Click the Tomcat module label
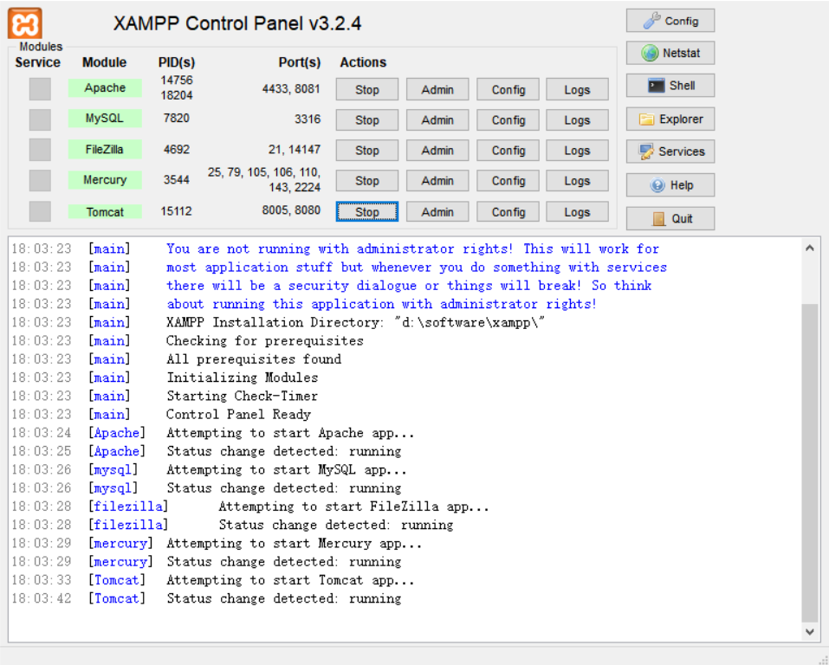 [x=105, y=212]
